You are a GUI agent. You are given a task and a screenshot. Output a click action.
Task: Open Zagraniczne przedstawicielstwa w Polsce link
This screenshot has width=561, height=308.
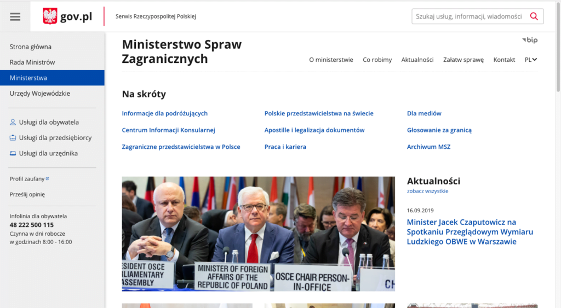click(181, 147)
